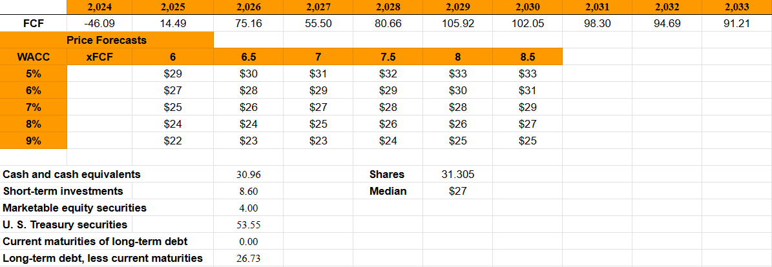Screen dimensions: 772x267
Task: Click the Median value $27 cell
Action: (x=457, y=191)
